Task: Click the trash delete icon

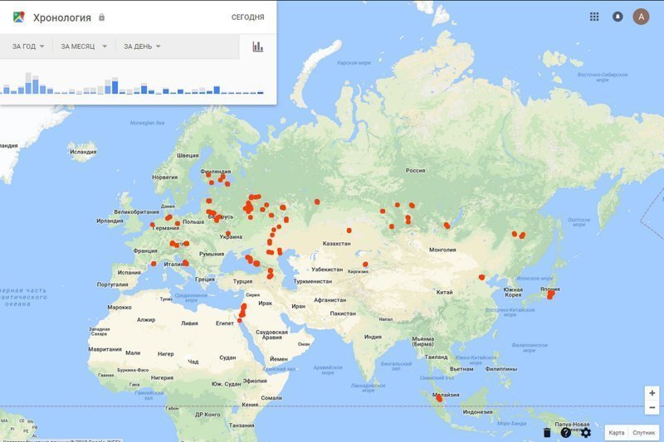Action: point(546,432)
